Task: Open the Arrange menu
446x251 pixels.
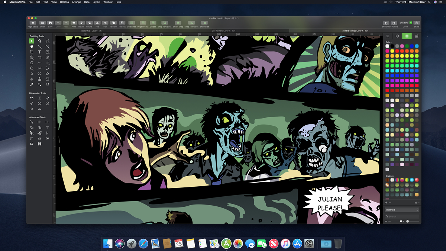Action: point(76,2)
